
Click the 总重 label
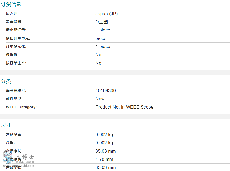point(11,143)
